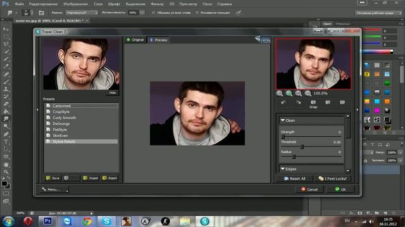Viewport: 405px width, 227px height.
Task: Open the brush panel toggle icon in options bar
Action: pyautogui.click(x=41, y=13)
